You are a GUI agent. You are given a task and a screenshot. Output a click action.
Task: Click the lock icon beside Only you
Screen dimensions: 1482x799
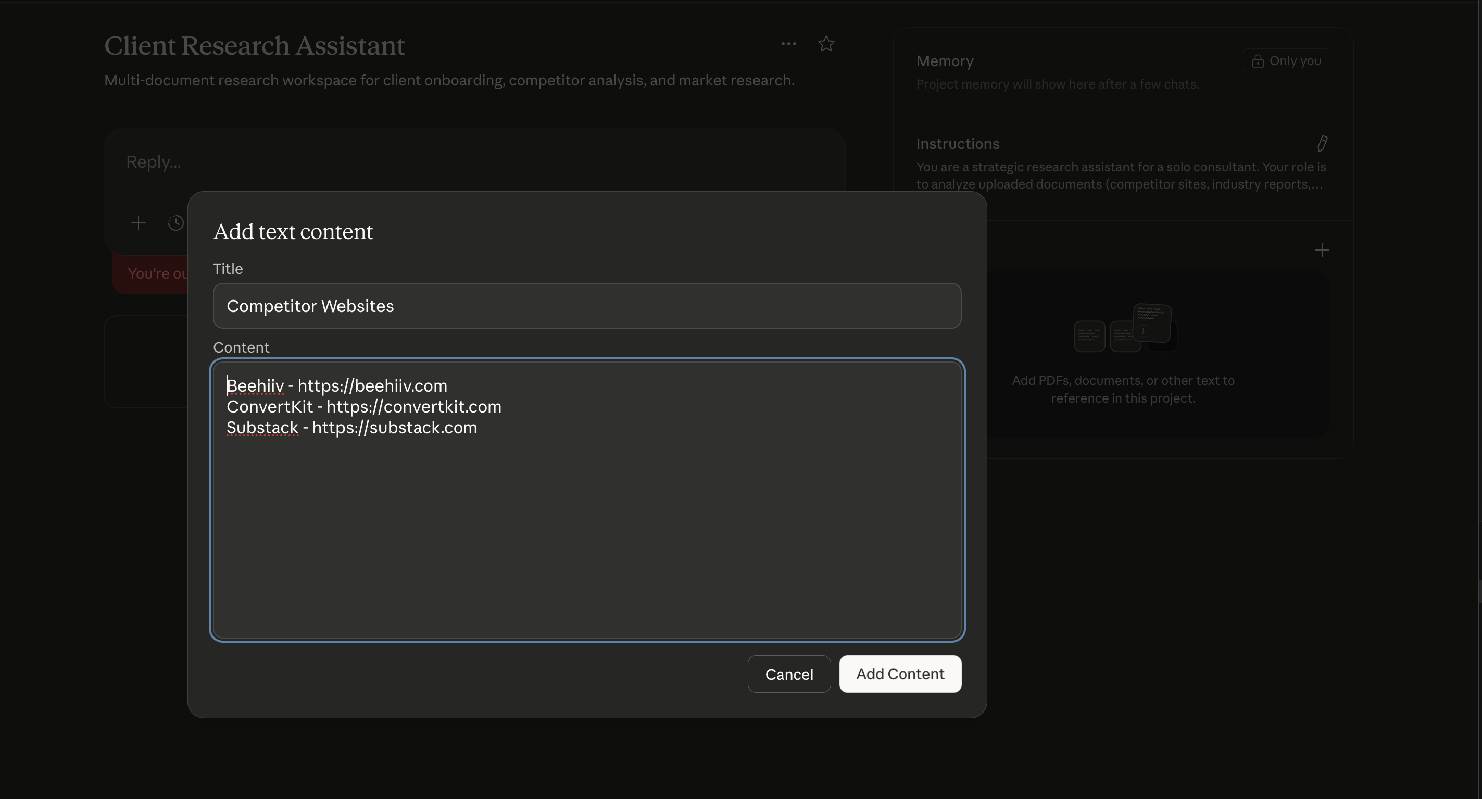tap(1258, 61)
